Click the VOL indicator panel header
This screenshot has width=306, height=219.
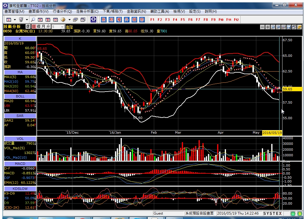tap(20, 139)
